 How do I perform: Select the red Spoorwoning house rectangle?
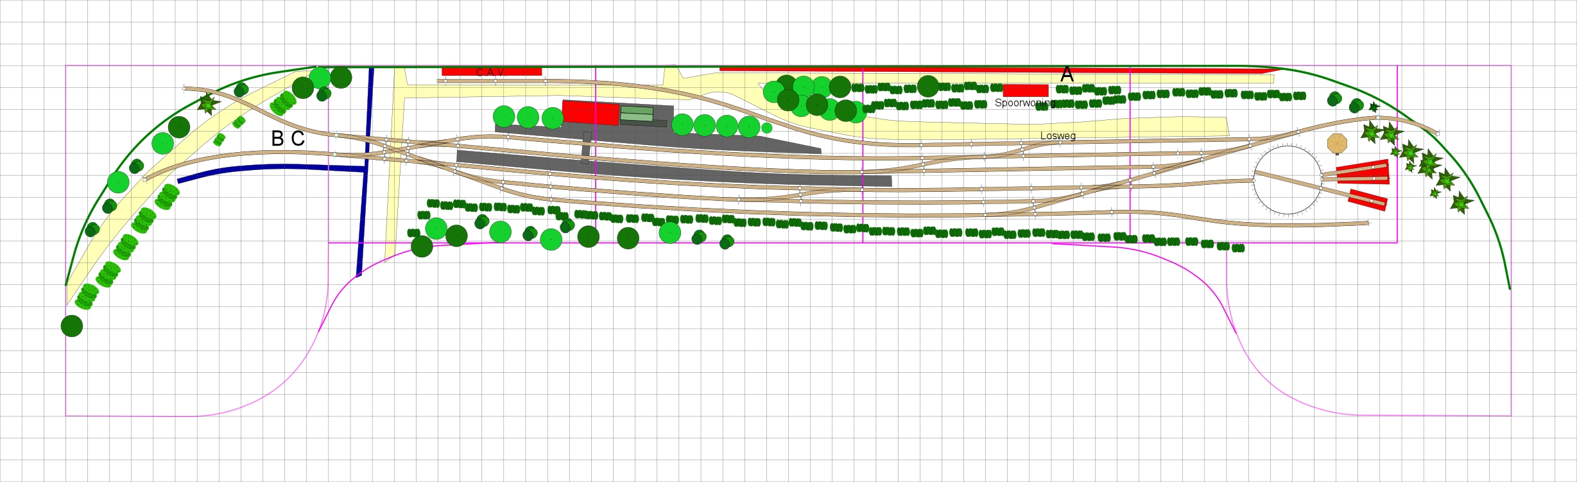pyautogui.click(x=1026, y=90)
